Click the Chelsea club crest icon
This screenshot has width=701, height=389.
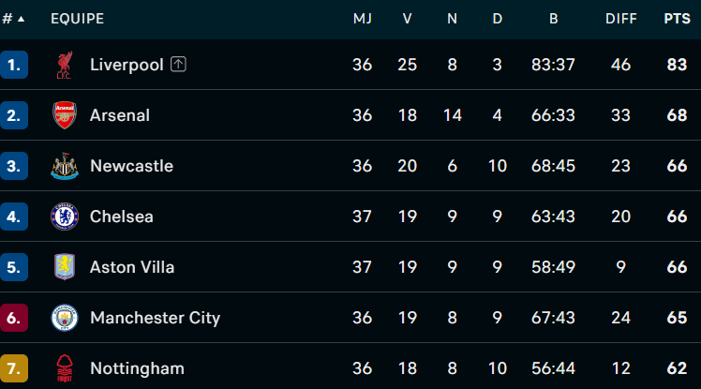(x=64, y=217)
